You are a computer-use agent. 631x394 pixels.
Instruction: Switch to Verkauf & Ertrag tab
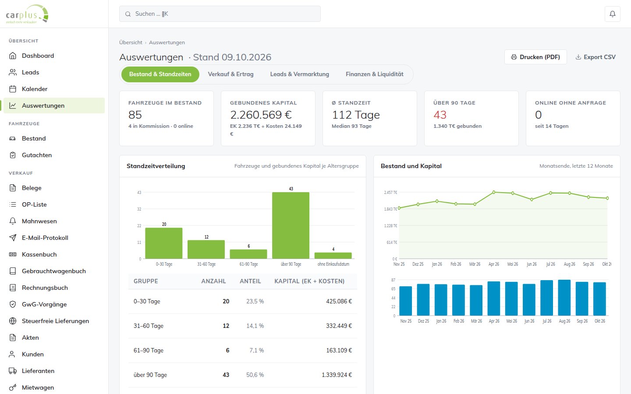coord(230,74)
